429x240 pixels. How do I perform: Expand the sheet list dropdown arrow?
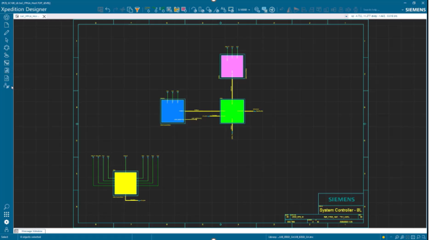(346, 17)
